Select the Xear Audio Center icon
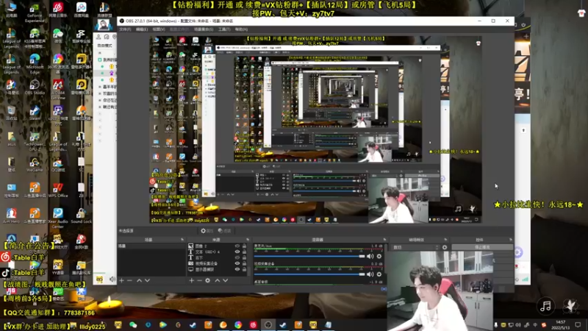Screen dimensions: 588x331 (x=58, y=218)
